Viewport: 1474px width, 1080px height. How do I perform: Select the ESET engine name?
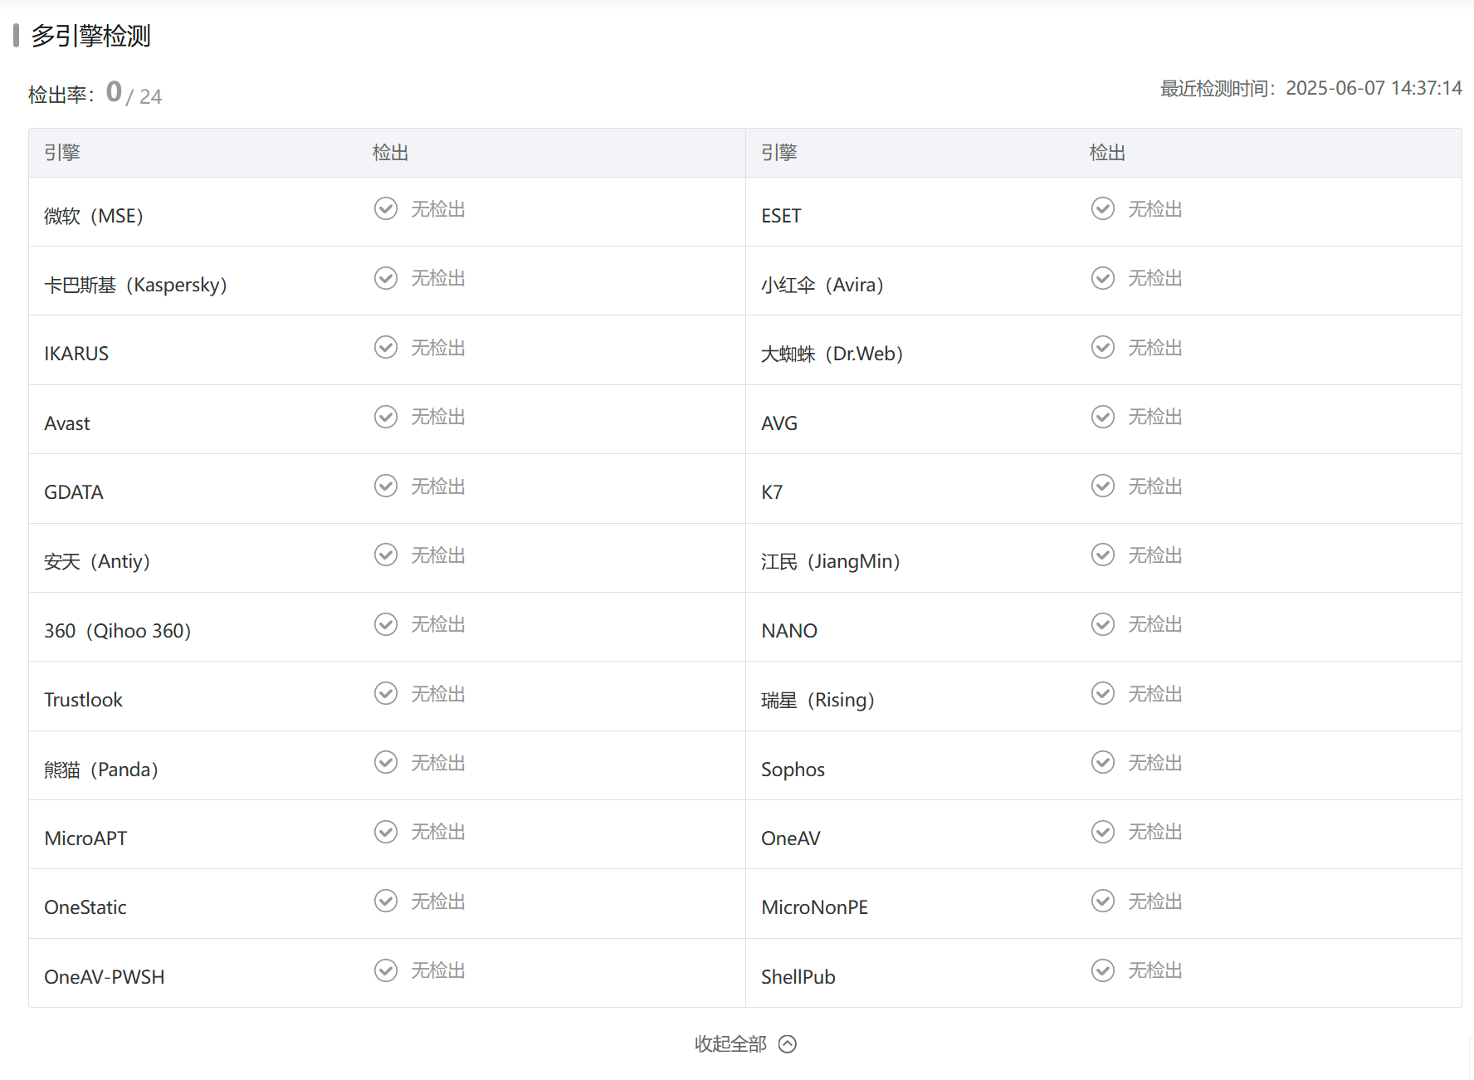(781, 216)
